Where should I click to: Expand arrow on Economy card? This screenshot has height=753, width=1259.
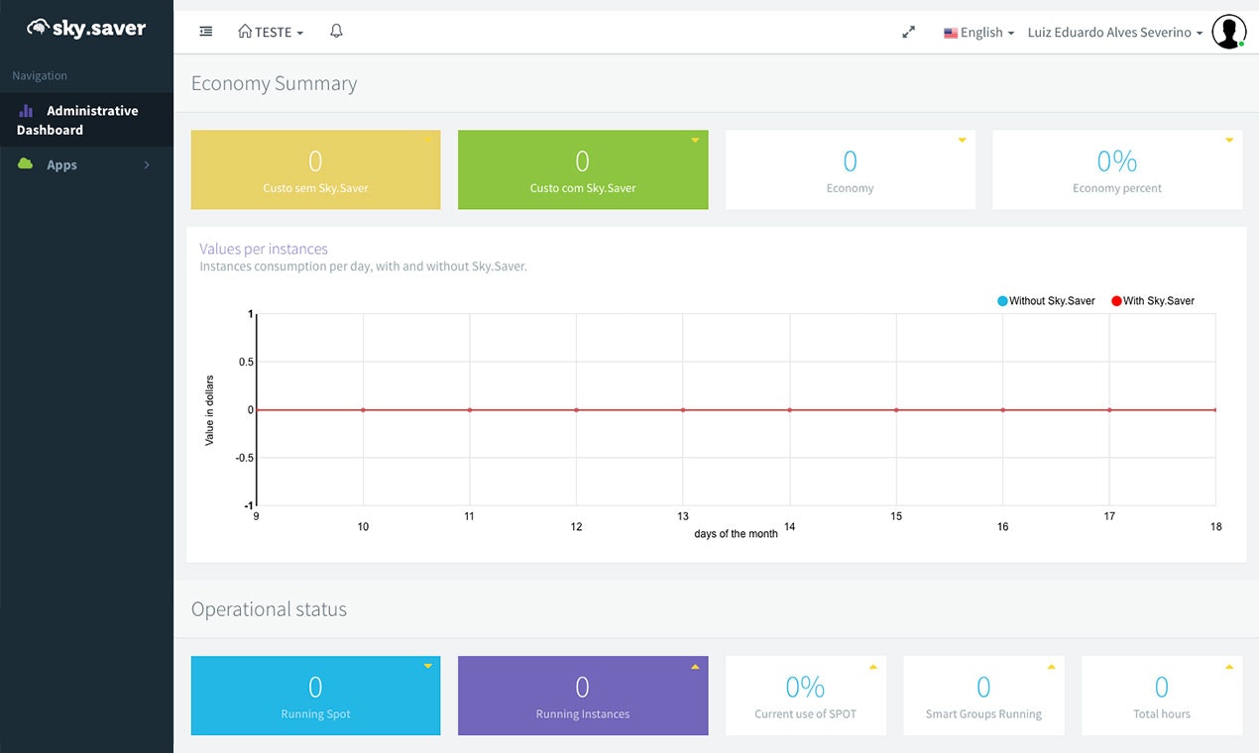click(962, 141)
